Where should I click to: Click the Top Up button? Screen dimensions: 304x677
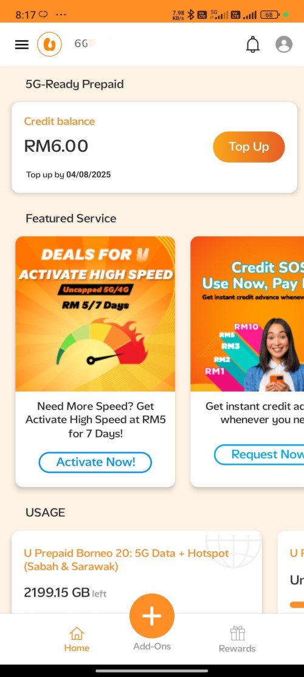249,147
